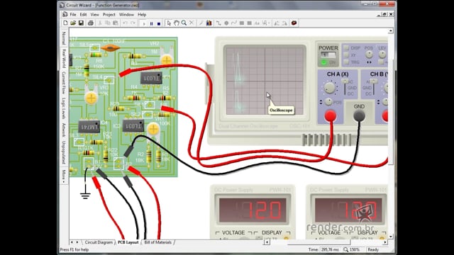This screenshot has width=454, height=255.
Task: Switch to the PCB Layout tab
Action: (128, 242)
